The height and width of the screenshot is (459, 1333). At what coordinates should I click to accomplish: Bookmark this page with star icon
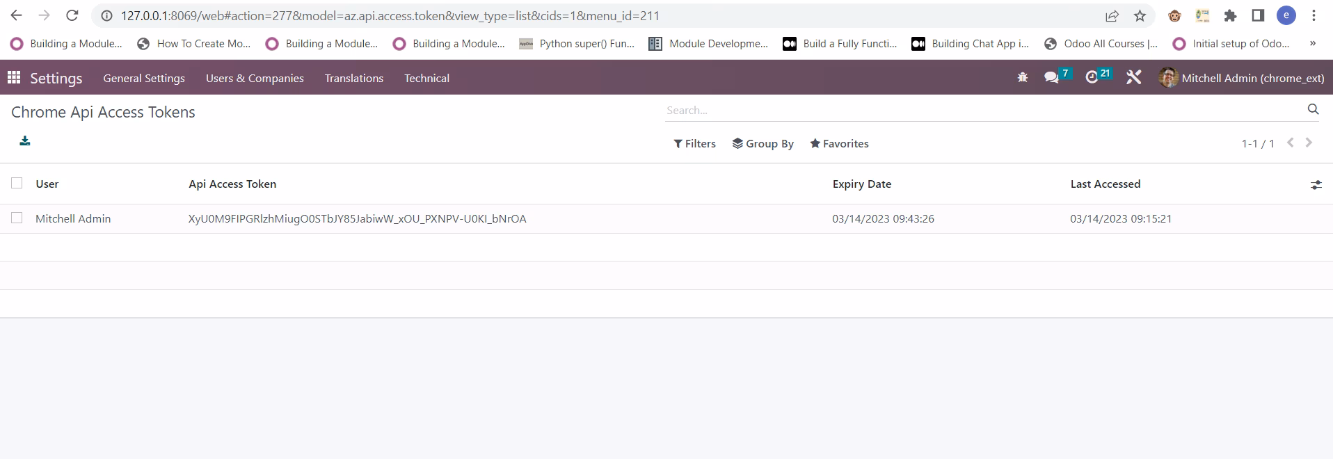1140,15
